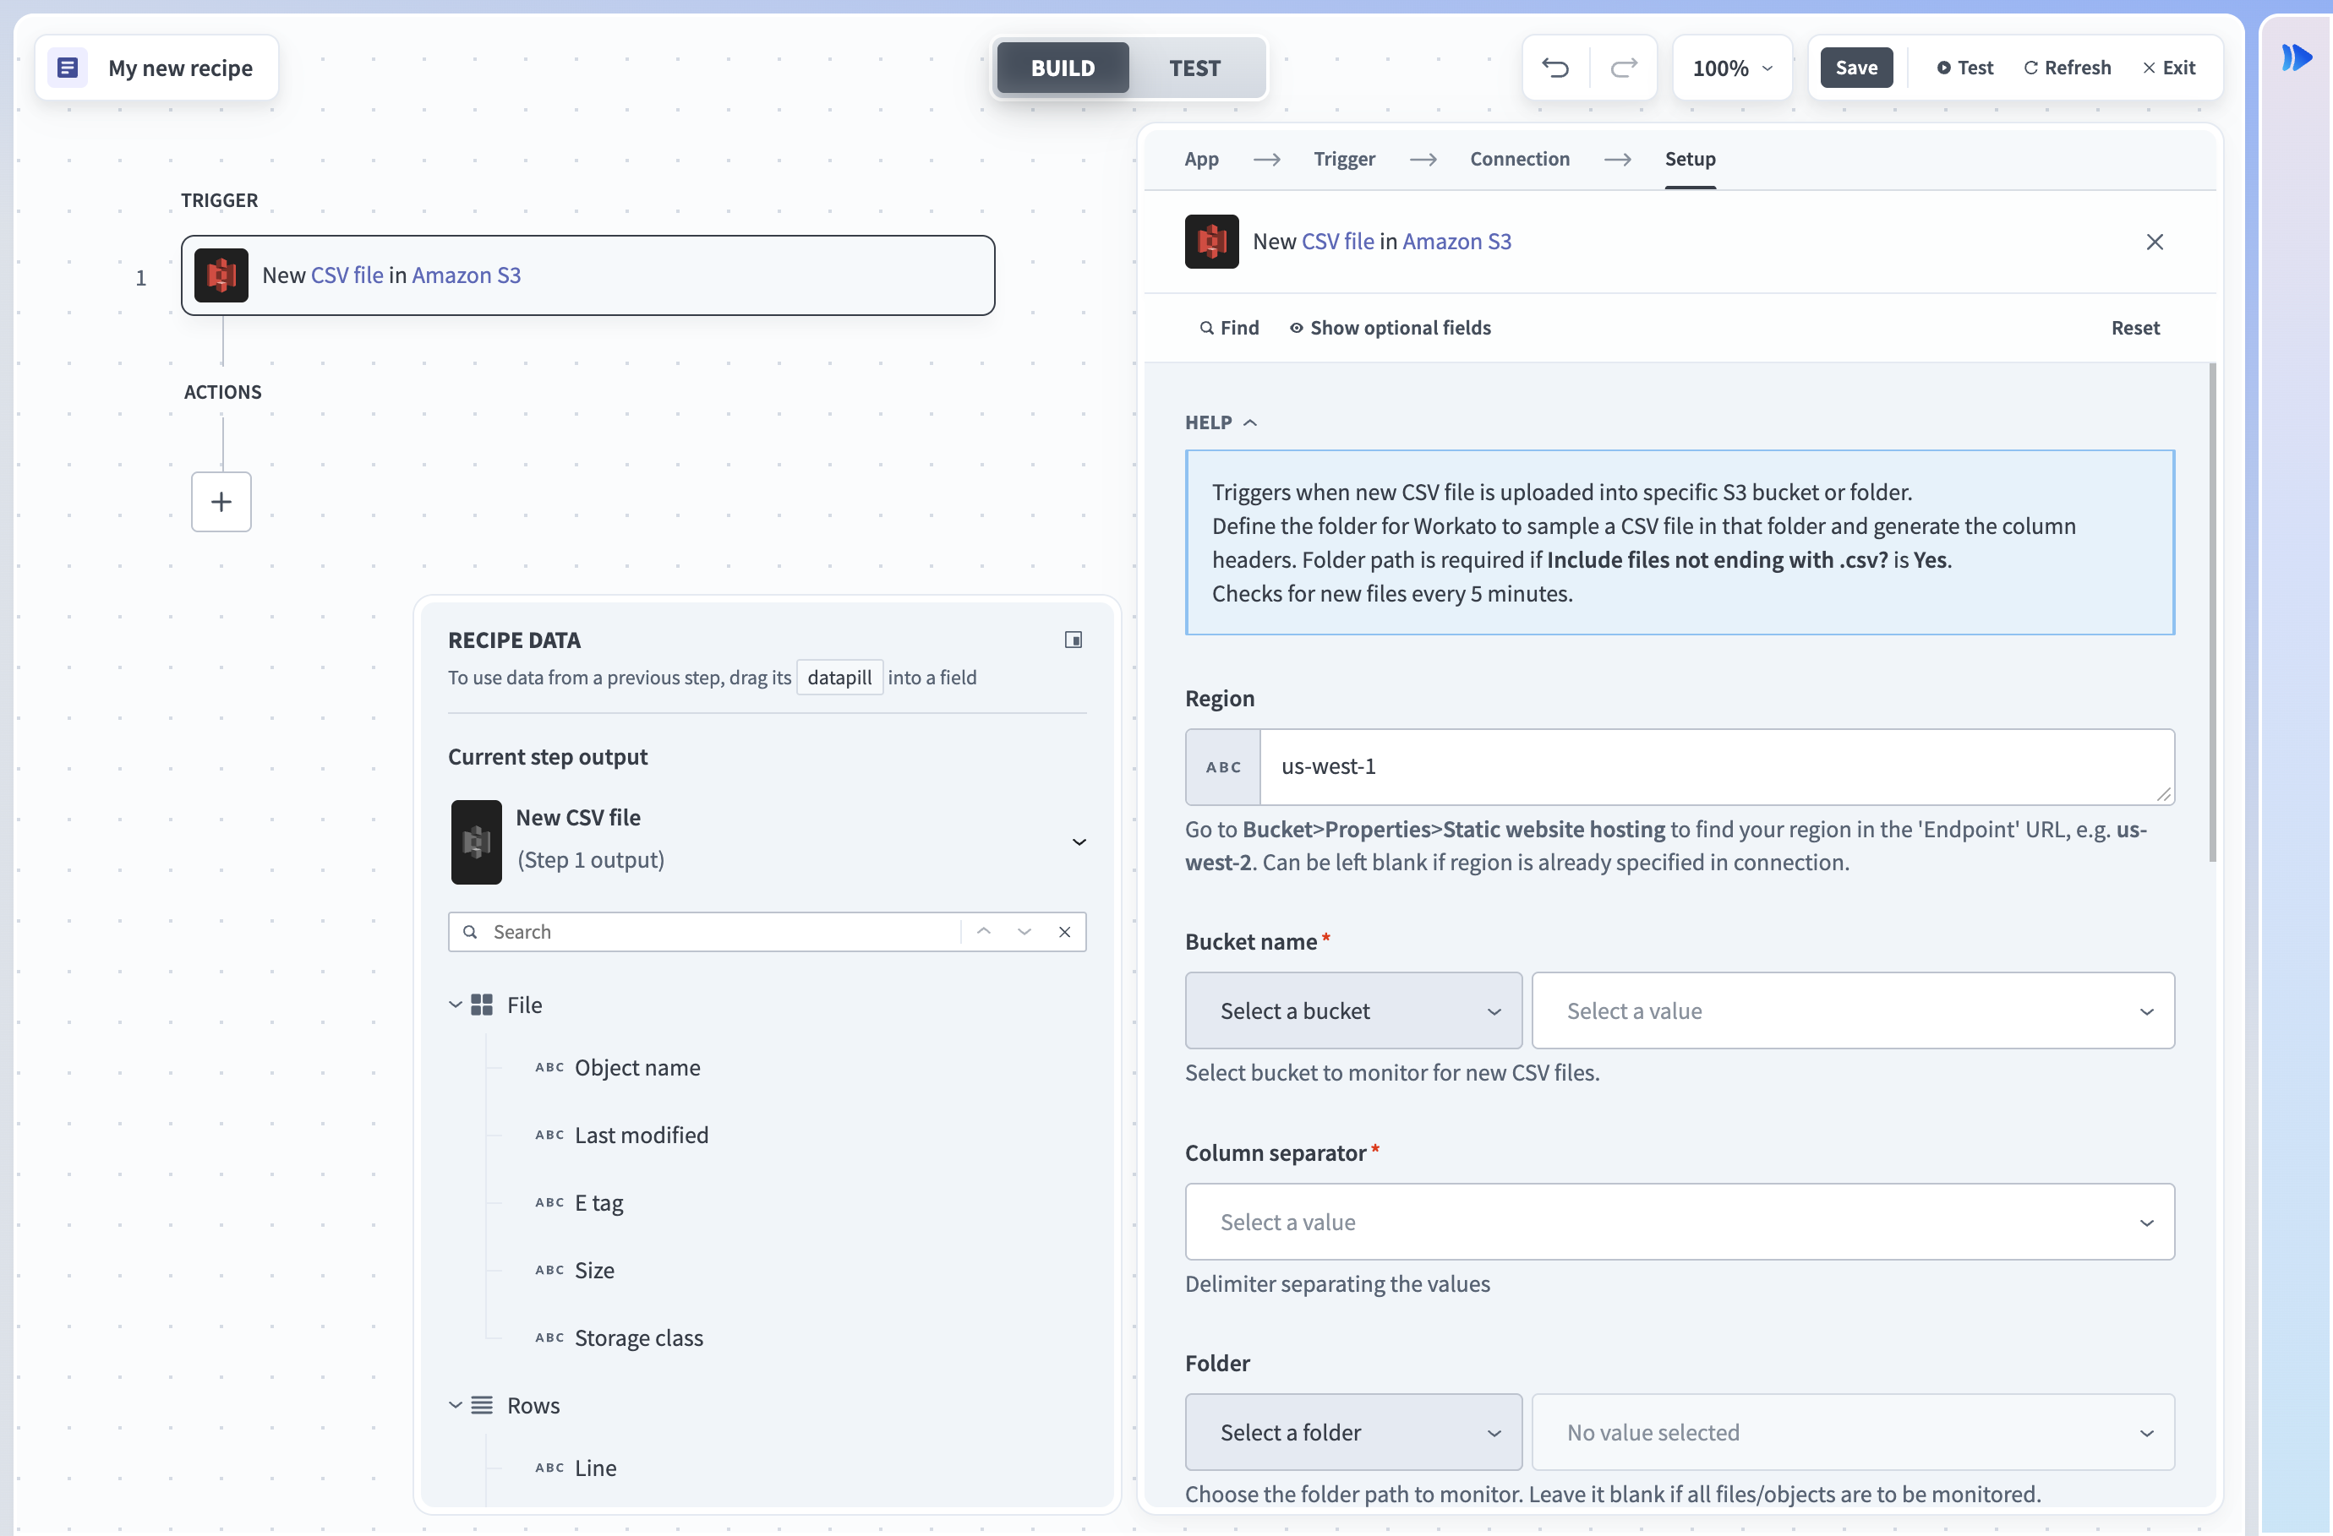The width and height of the screenshot is (2333, 1536).
Task: Refresh the recipe editor
Action: pos(2068,68)
